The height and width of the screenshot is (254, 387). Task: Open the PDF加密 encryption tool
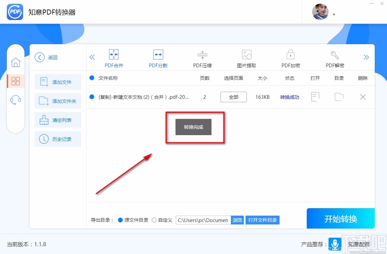pos(290,58)
